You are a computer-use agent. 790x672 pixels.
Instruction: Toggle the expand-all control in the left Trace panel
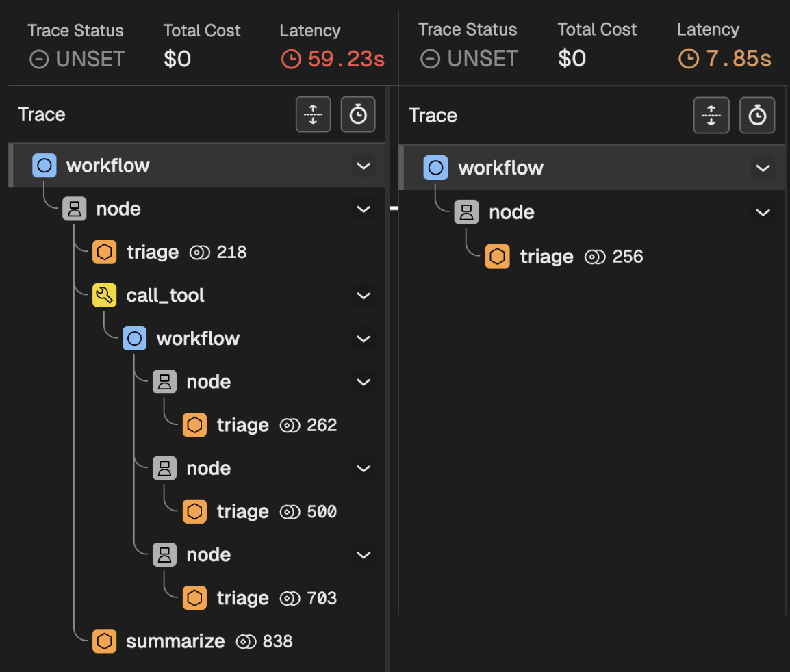coord(313,114)
